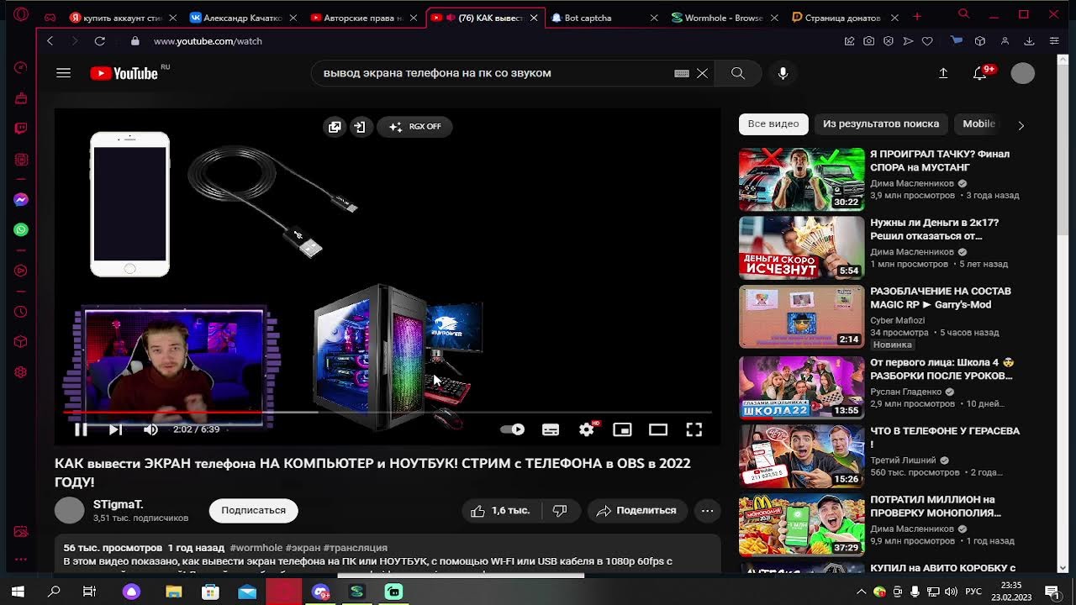The width and height of the screenshot is (1076, 605).
Task: Open sidebar Settings gear
Action: click(x=21, y=372)
